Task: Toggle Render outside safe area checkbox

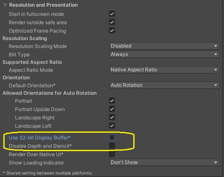Action: click(112, 22)
